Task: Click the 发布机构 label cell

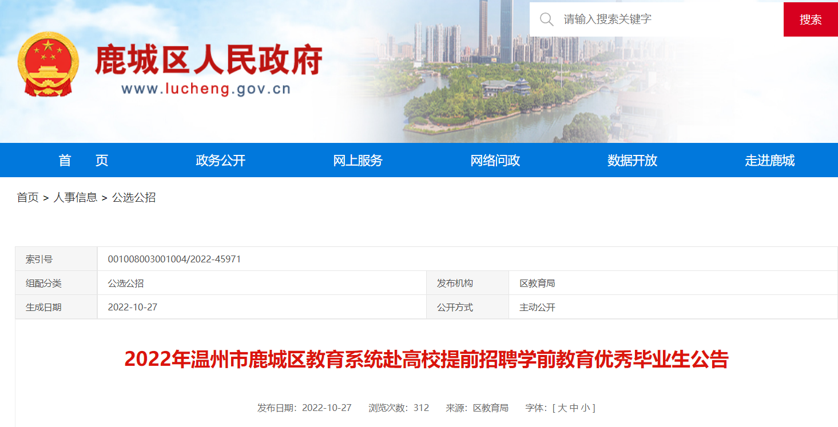Action: 467,284
